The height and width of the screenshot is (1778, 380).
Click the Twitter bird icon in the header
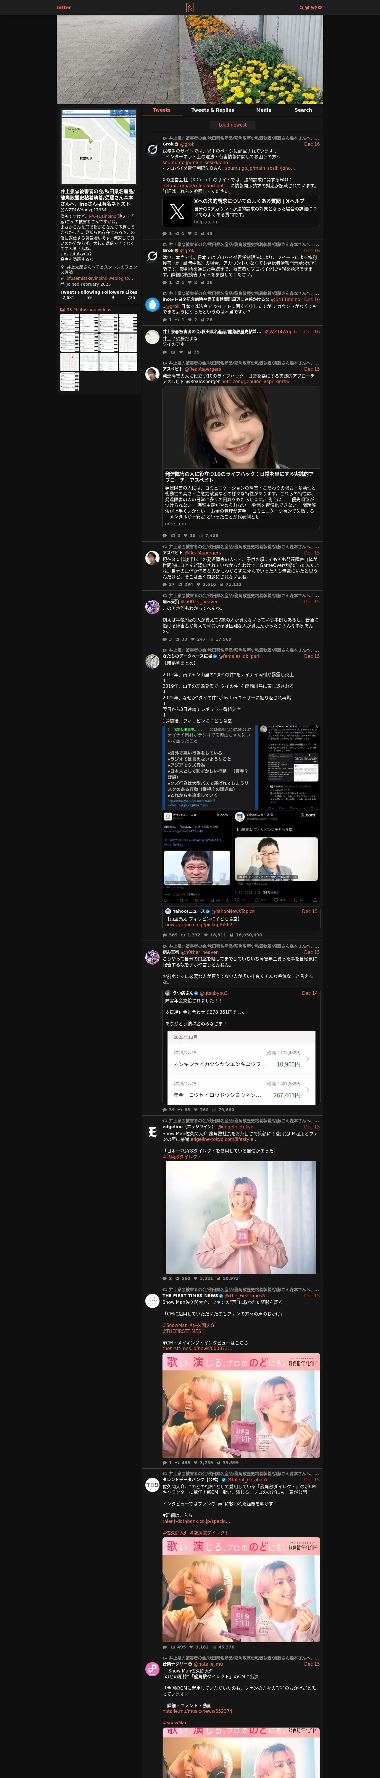(x=307, y=8)
